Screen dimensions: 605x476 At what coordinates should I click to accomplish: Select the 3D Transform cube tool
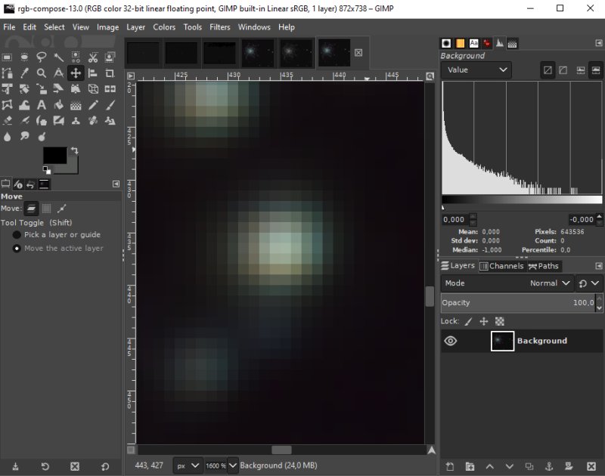pos(93,89)
